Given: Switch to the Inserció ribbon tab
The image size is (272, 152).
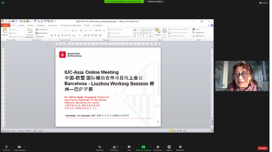Looking at the screenshot, I should (x=21, y=25).
